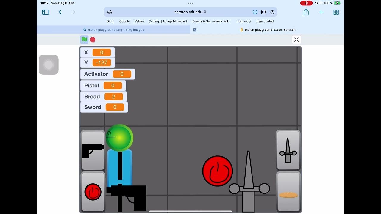Open the Bing bookmark
The width and height of the screenshot is (381, 214).
tap(110, 21)
